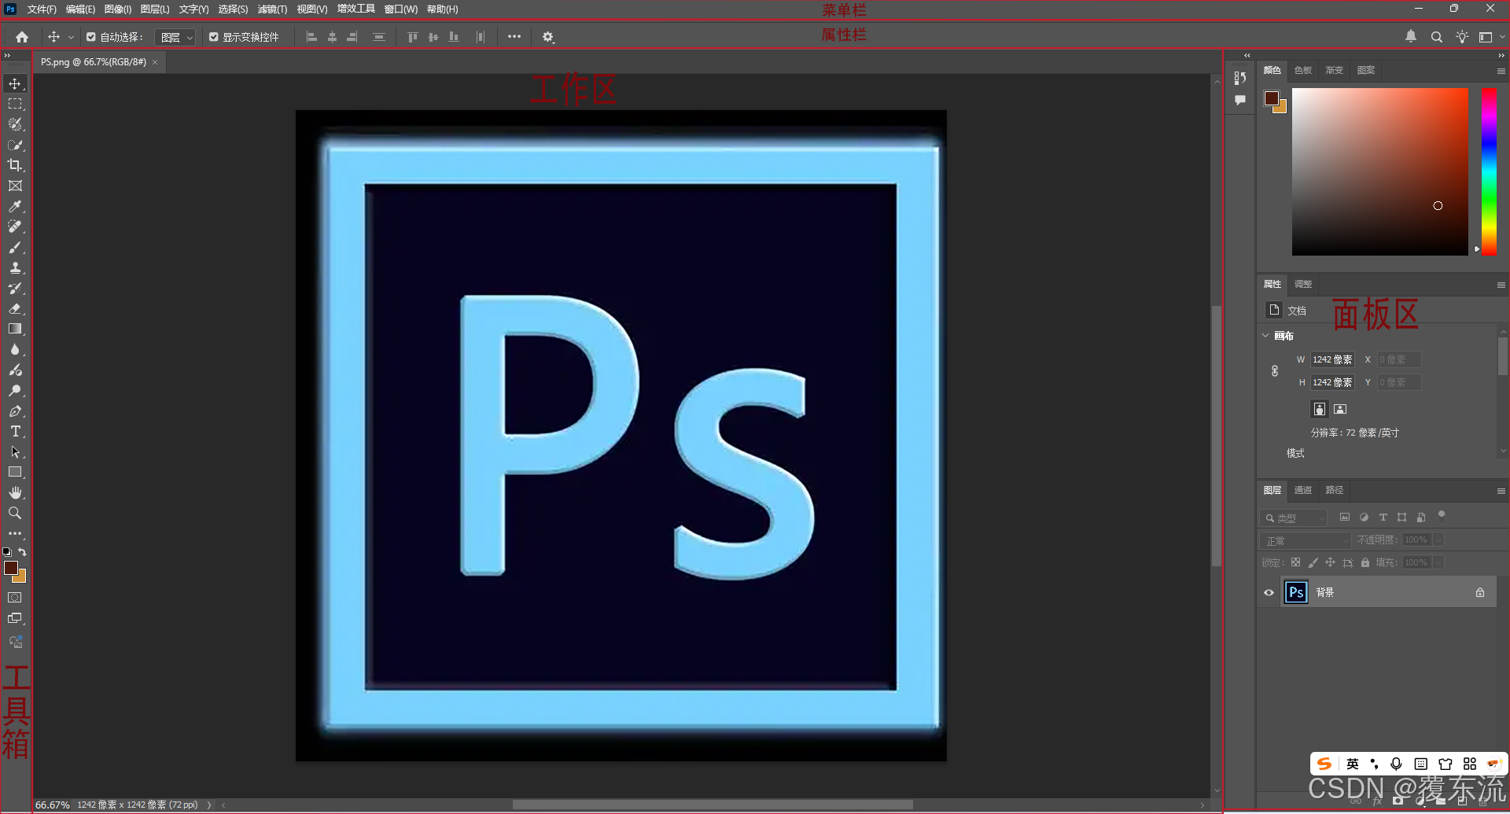Select the Horizontal Type tool
Screen dimensions: 1510x814
[15, 431]
